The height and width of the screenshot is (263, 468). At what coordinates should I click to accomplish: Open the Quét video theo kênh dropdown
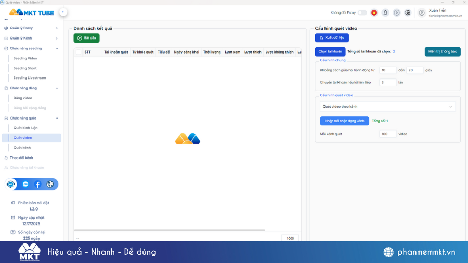pyautogui.click(x=387, y=107)
